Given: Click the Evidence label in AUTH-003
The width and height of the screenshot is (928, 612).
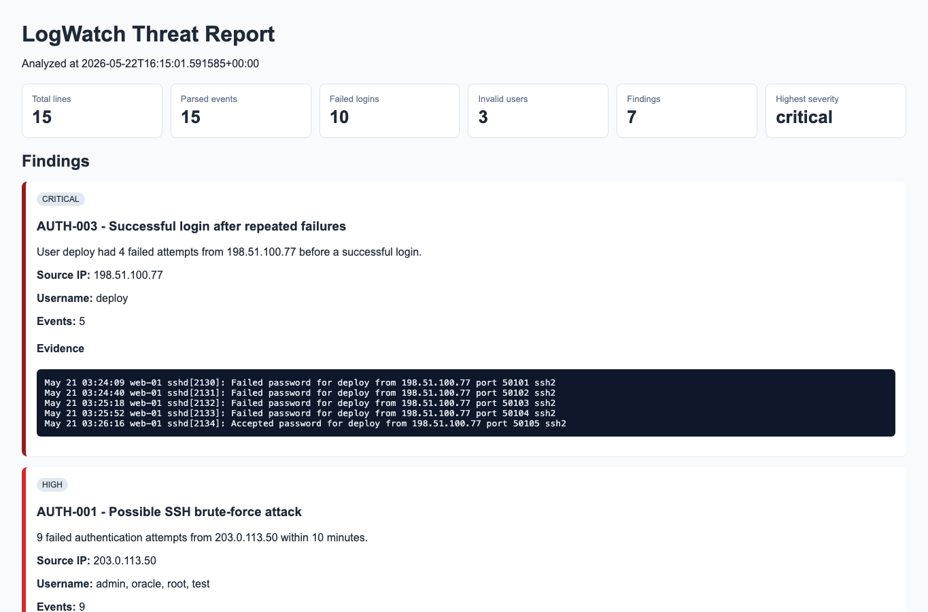Looking at the screenshot, I should coord(61,349).
